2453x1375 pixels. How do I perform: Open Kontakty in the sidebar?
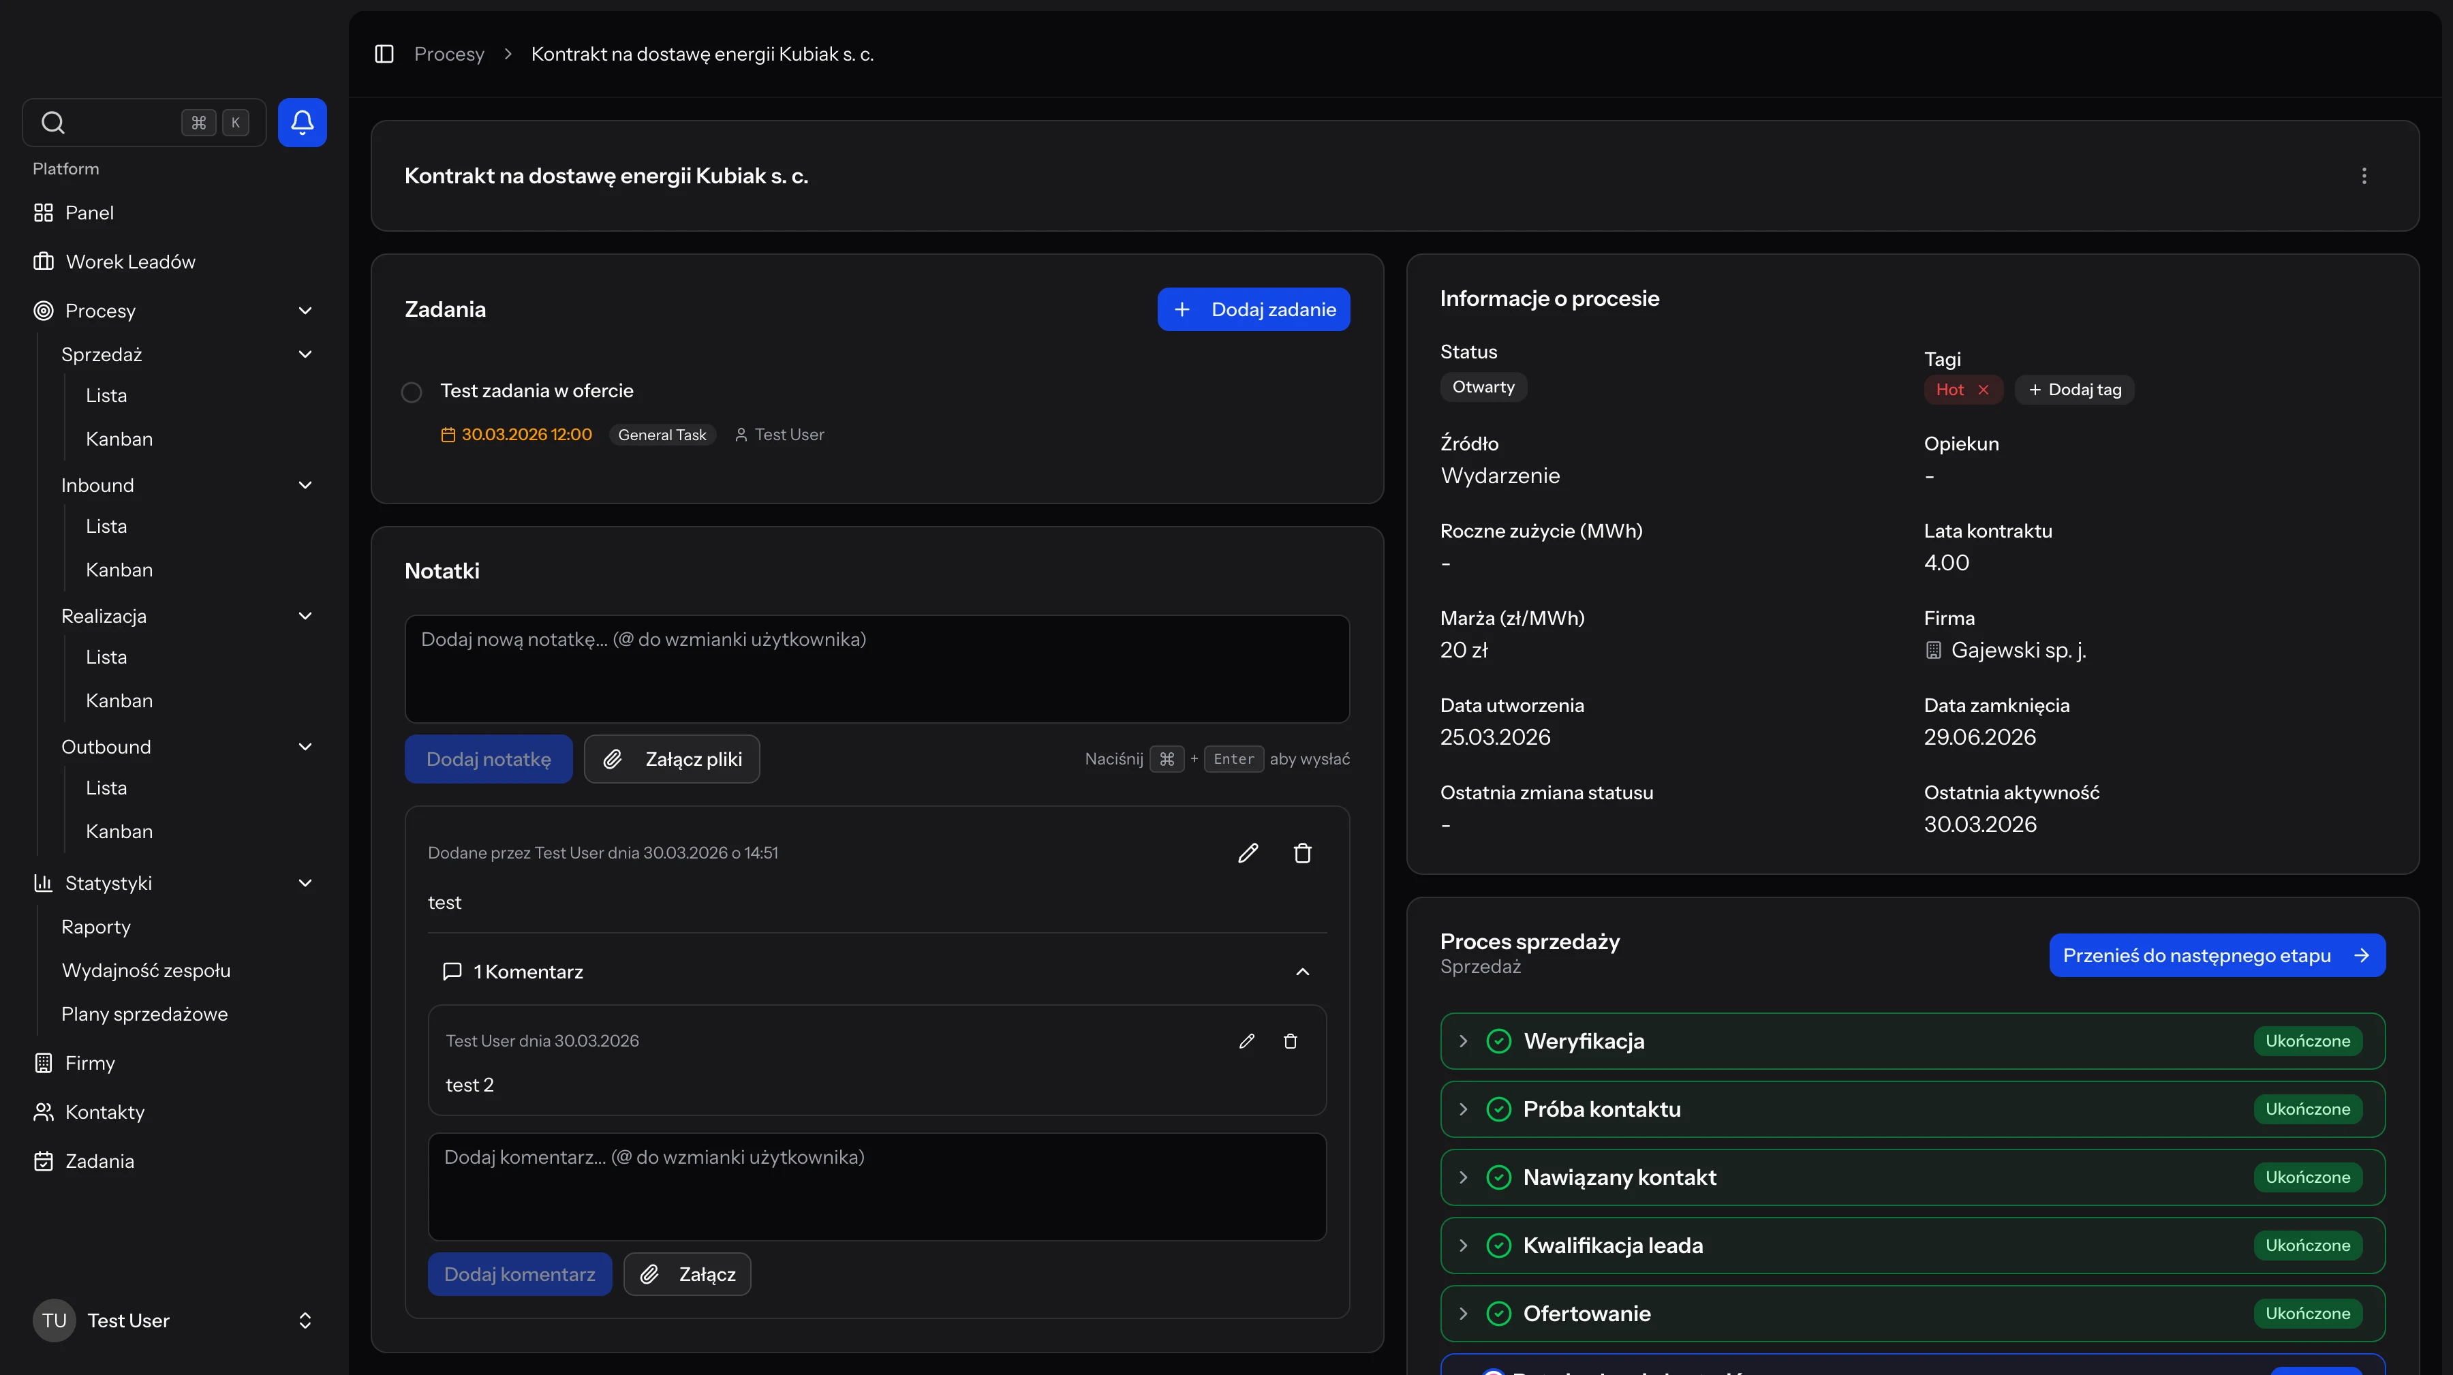(x=105, y=1112)
